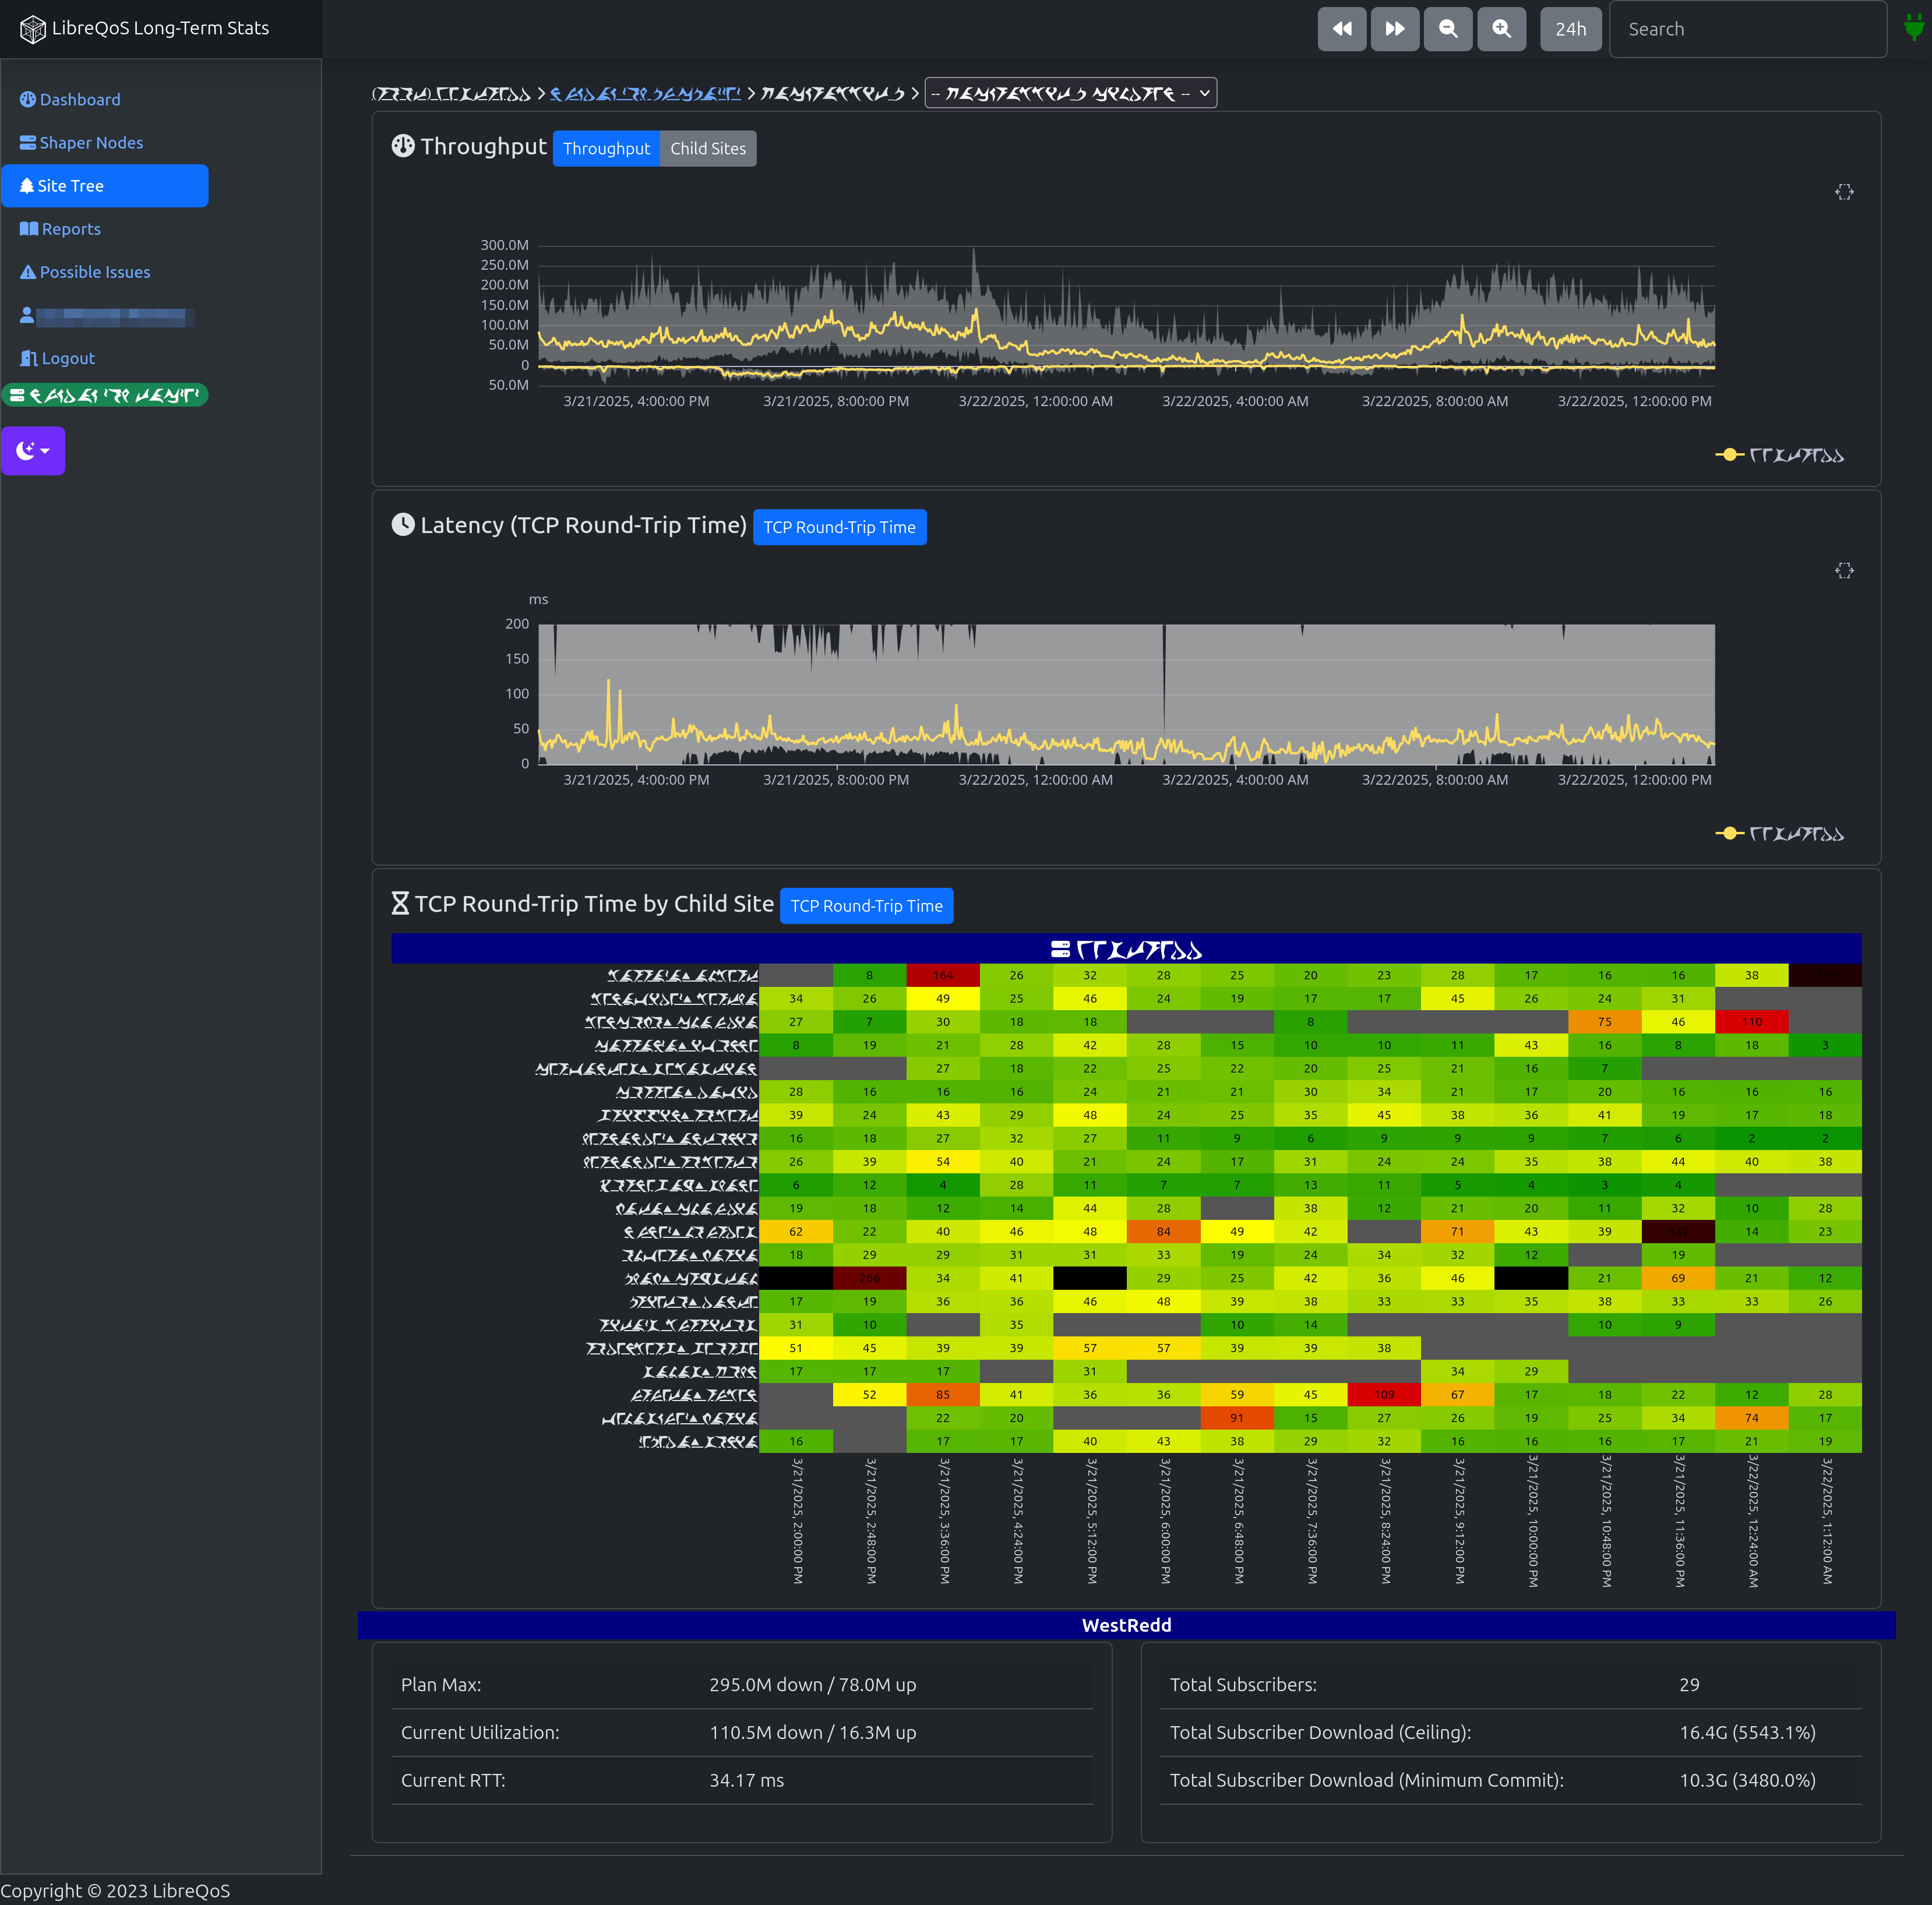Click the zoom out magnifier icon
Image resolution: width=1932 pixels, height=1905 pixels.
(x=1447, y=29)
